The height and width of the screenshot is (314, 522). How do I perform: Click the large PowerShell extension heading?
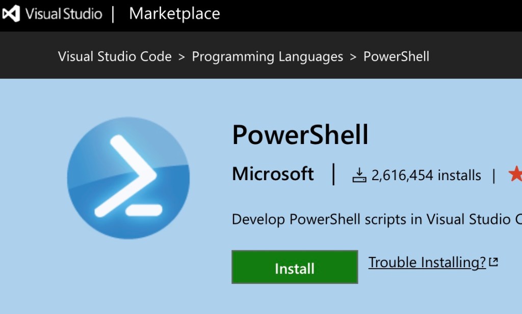(300, 135)
